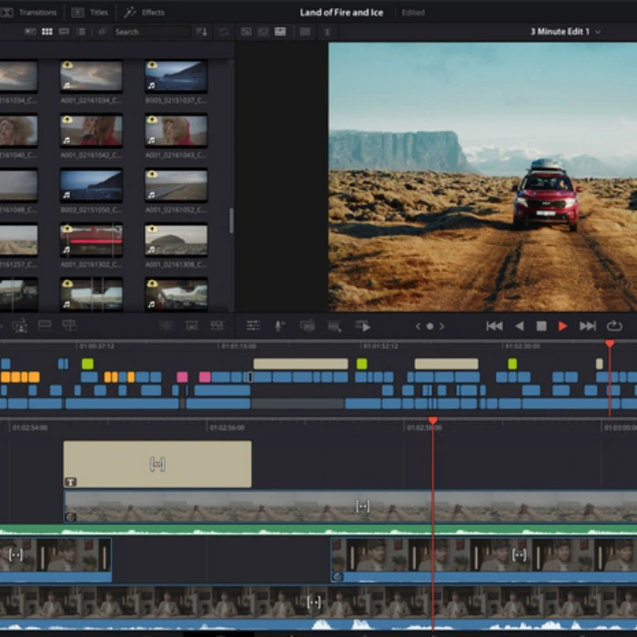Click the icon right of the dual viewer button

coord(327,32)
